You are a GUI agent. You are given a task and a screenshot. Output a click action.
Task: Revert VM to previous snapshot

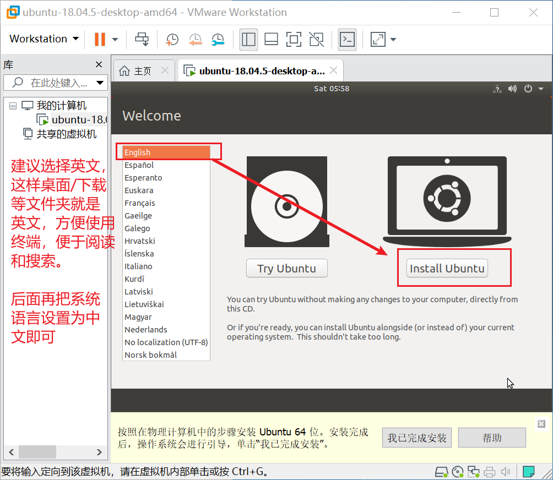coord(195,40)
